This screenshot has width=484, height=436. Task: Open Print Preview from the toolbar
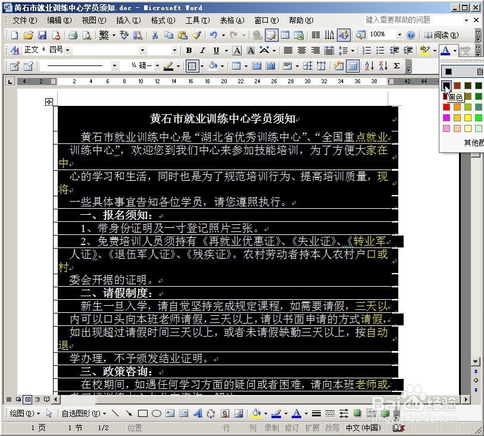[88, 35]
